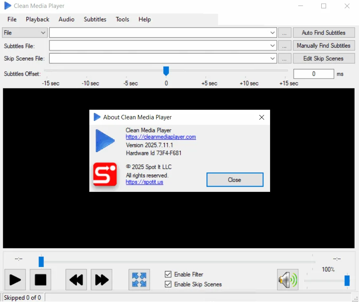Browse for subtitles file with ... button
Image resolution: width=359 pixels, height=302 pixels.
(284, 46)
